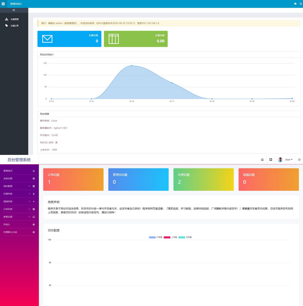Click the logo icon in the top blue bar
The image size is (303, 306).
(x=3, y=4)
